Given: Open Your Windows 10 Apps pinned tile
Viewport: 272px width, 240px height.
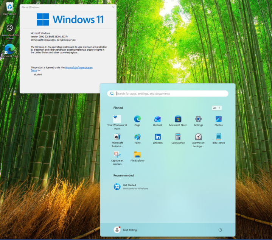Looking at the screenshot, I should point(117,122).
